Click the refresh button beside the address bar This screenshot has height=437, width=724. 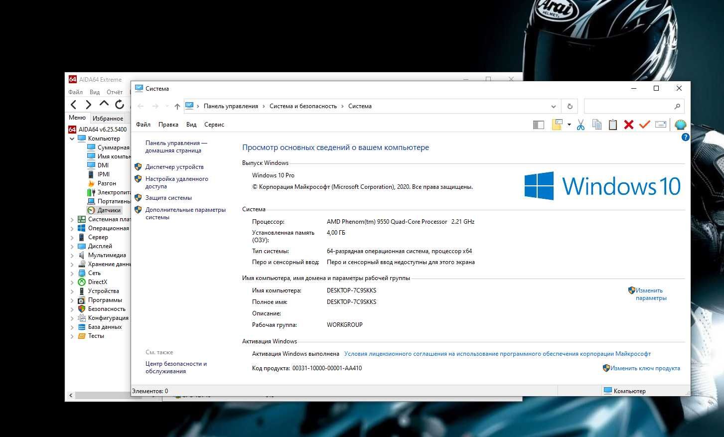click(x=570, y=106)
